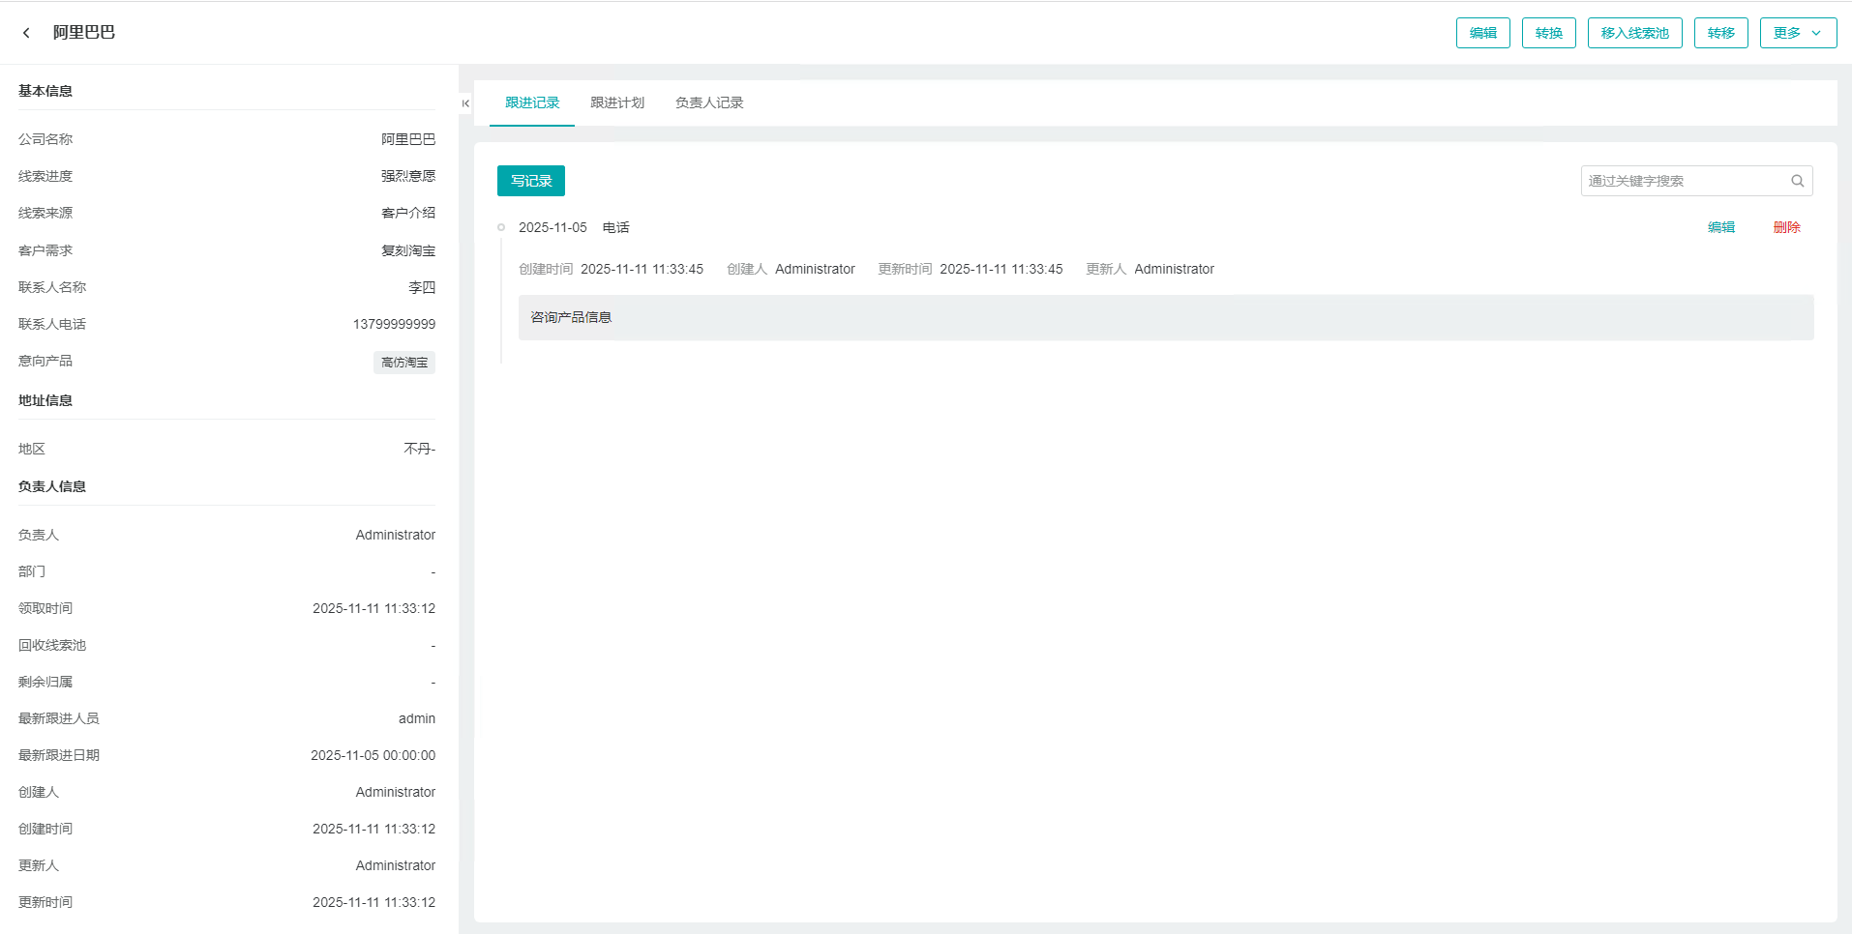Screen dimensions: 1852x934
Task: Click the phone number 13799999999
Action: [x=394, y=324]
